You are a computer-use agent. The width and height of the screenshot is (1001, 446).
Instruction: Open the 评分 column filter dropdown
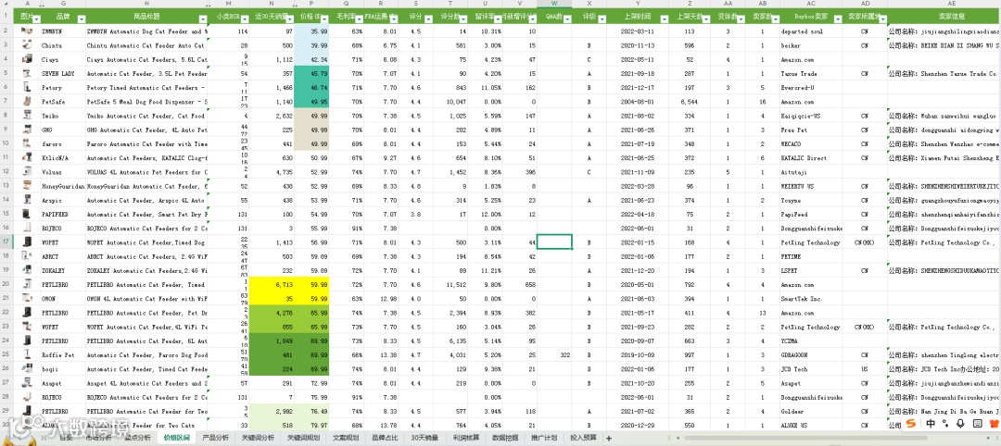[x=427, y=19]
